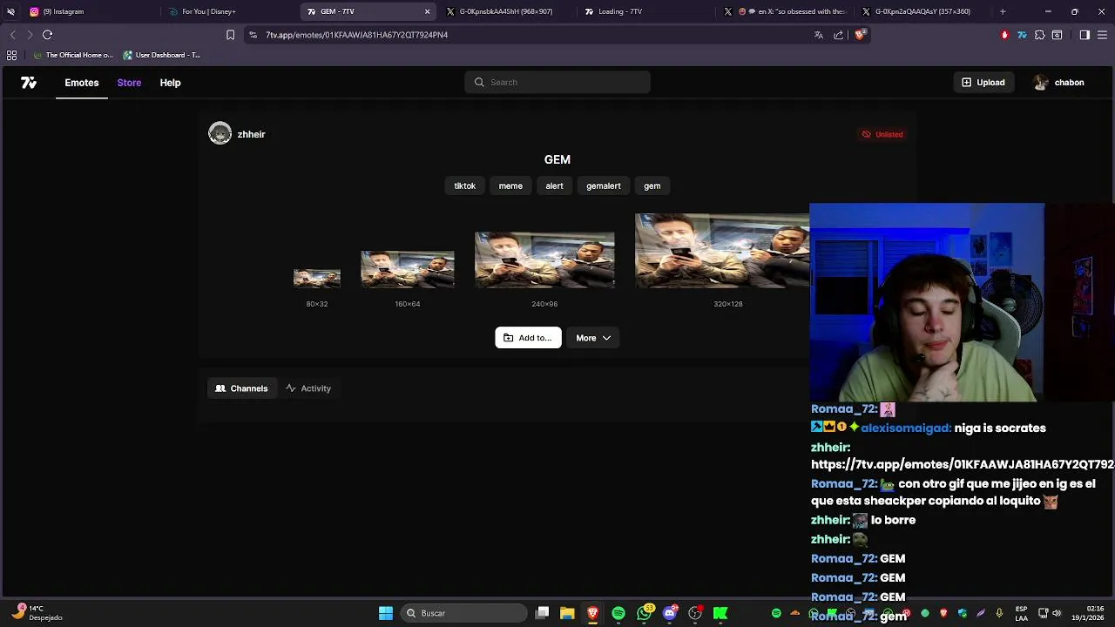Click the share page icon
The width and height of the screenshot is (1115, 627).
point(839,35)
